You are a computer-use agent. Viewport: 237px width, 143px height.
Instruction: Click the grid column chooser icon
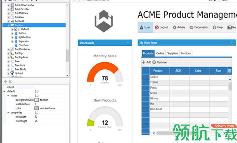[230, 71]
